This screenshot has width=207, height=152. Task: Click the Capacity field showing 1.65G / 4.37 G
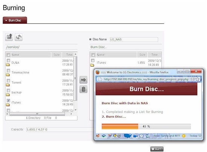(60, 129)
